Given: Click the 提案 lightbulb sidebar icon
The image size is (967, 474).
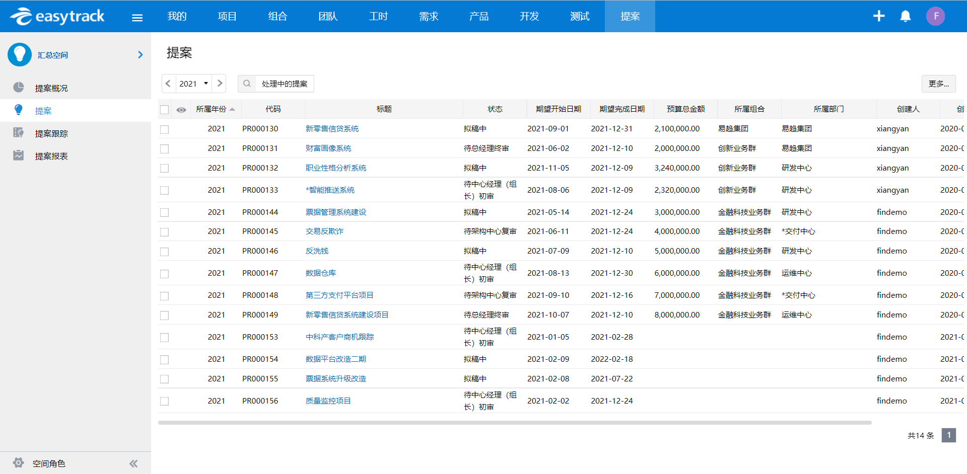Looking at the screenshot, I should pyautogui.click(x=19, y=110).
